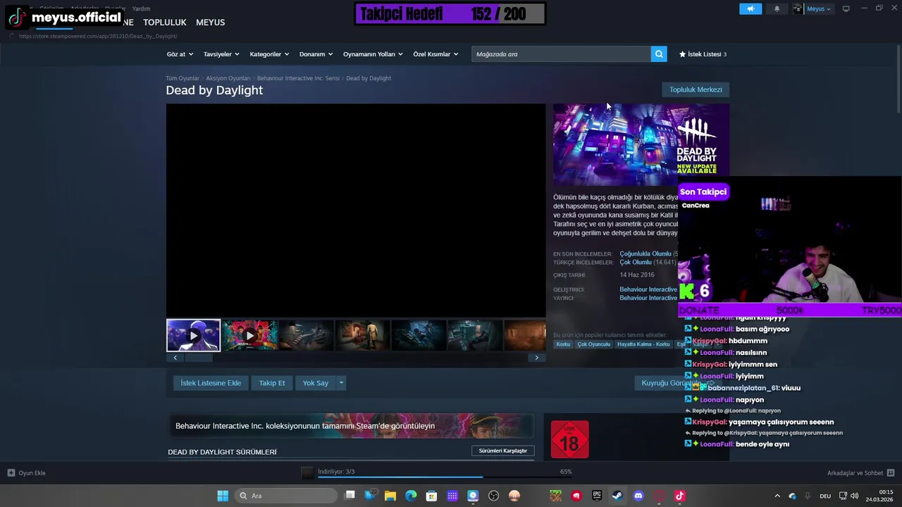Open the Steam notifications bell
This screenshot has height=507, width=902.
click(x=777, y=8)
